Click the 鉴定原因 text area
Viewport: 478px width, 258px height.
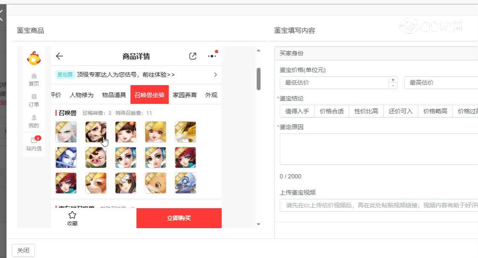379,149
